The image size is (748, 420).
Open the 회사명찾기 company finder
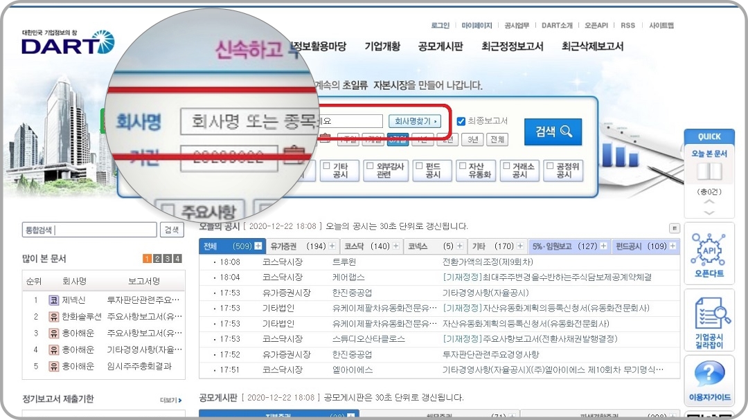pyautogui.click(x=415, y=121)
